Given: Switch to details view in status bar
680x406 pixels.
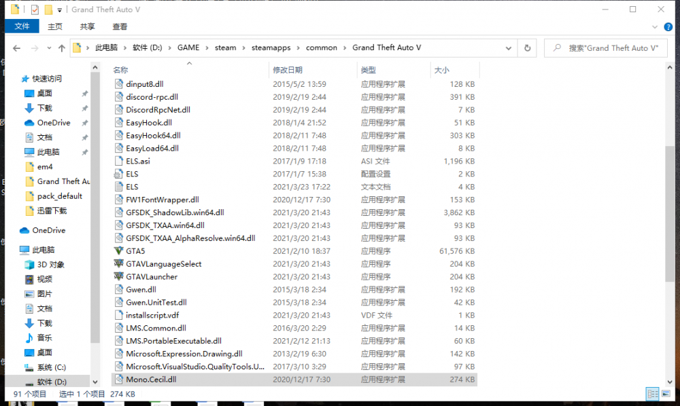Looking at the screenshot, I should click(x=651, y=394).
